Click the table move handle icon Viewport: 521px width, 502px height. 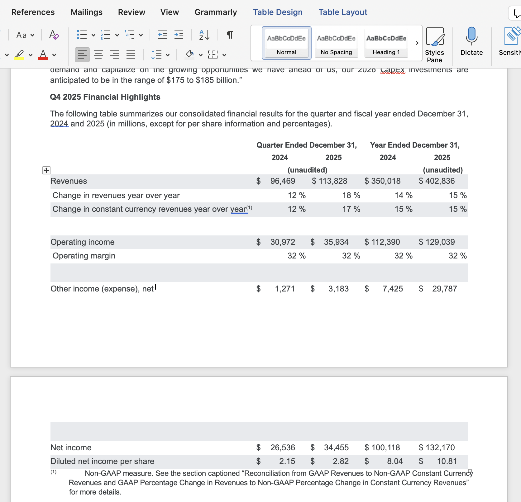click(46, 170)
